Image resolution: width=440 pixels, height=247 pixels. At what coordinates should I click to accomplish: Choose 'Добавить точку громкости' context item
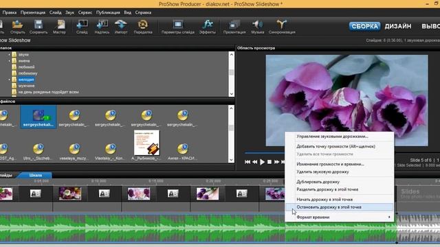(x=339, y=146)
